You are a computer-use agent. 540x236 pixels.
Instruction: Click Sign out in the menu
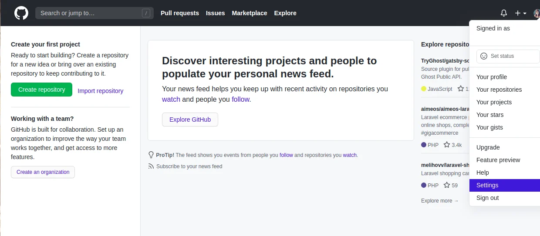(487, 198)
